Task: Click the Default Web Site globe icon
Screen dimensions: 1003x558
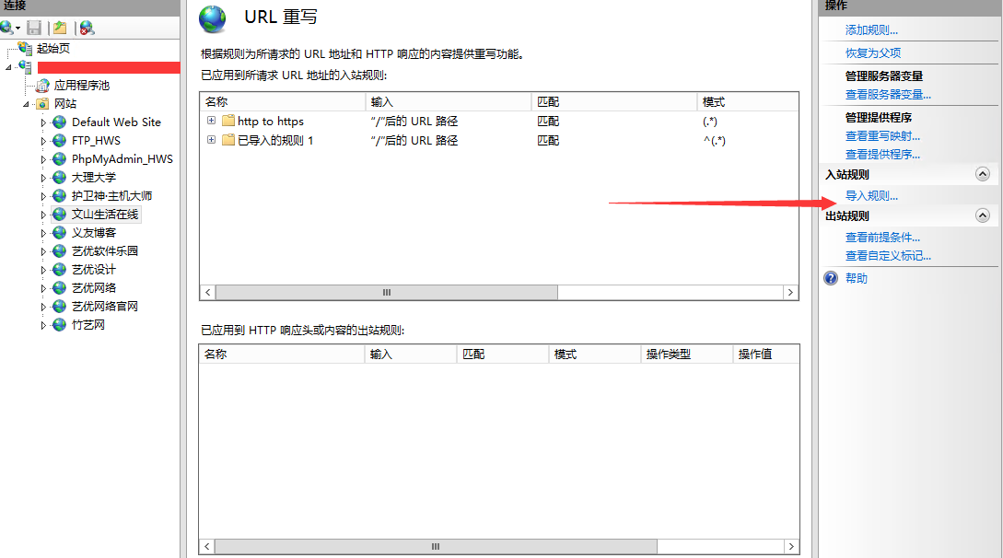Action: [x=57, y=122]
